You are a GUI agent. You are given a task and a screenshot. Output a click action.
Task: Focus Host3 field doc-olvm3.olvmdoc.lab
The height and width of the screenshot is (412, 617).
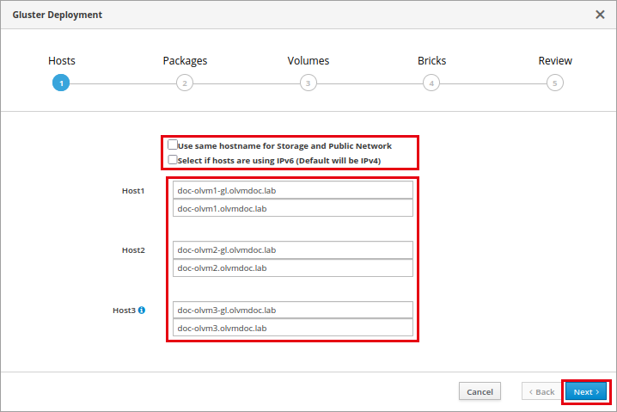(x=293, y=328)
